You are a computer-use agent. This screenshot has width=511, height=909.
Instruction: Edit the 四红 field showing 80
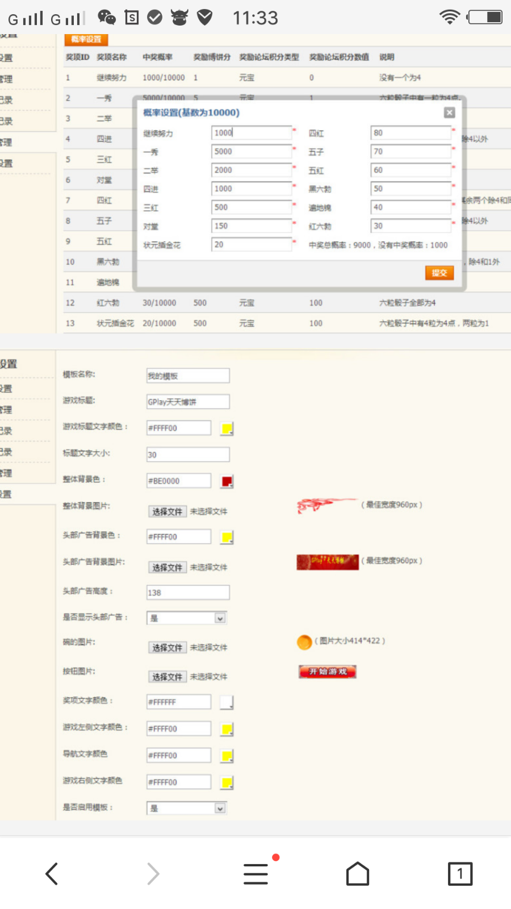pyautogui.click(x=411, y=132)
